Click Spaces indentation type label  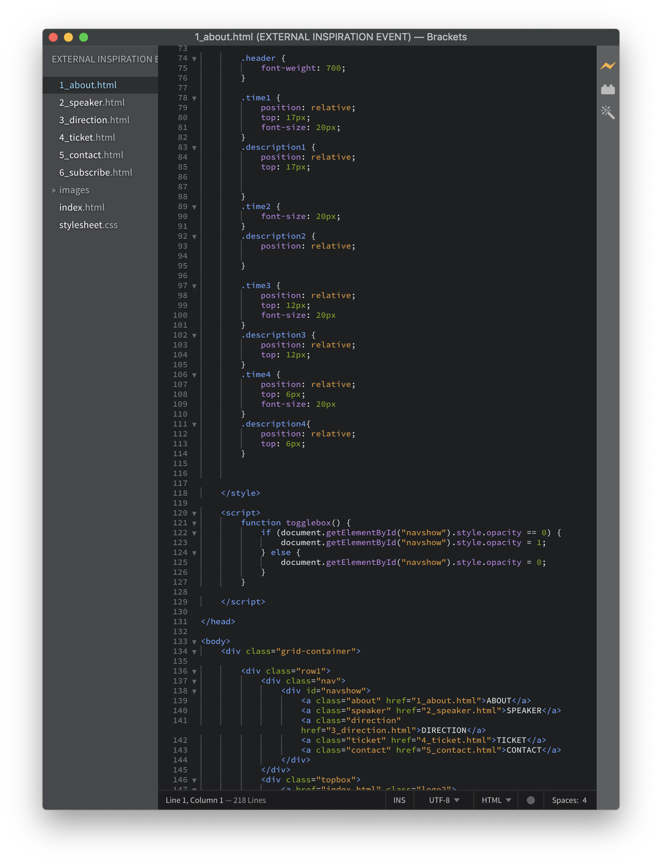565,800
